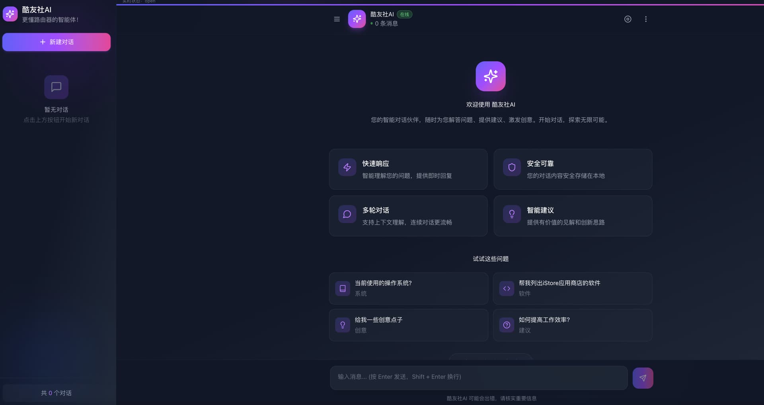Click the 智能理解您的问题 description text
This screenshot has width=764, height=405.
pos(407,176)
